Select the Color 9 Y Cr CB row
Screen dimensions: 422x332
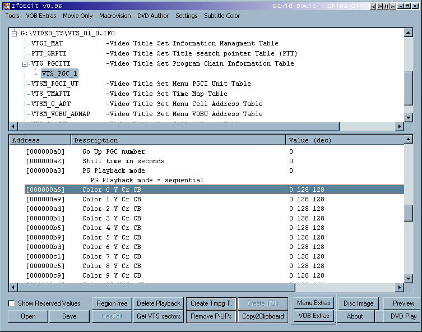click(214, 275)
